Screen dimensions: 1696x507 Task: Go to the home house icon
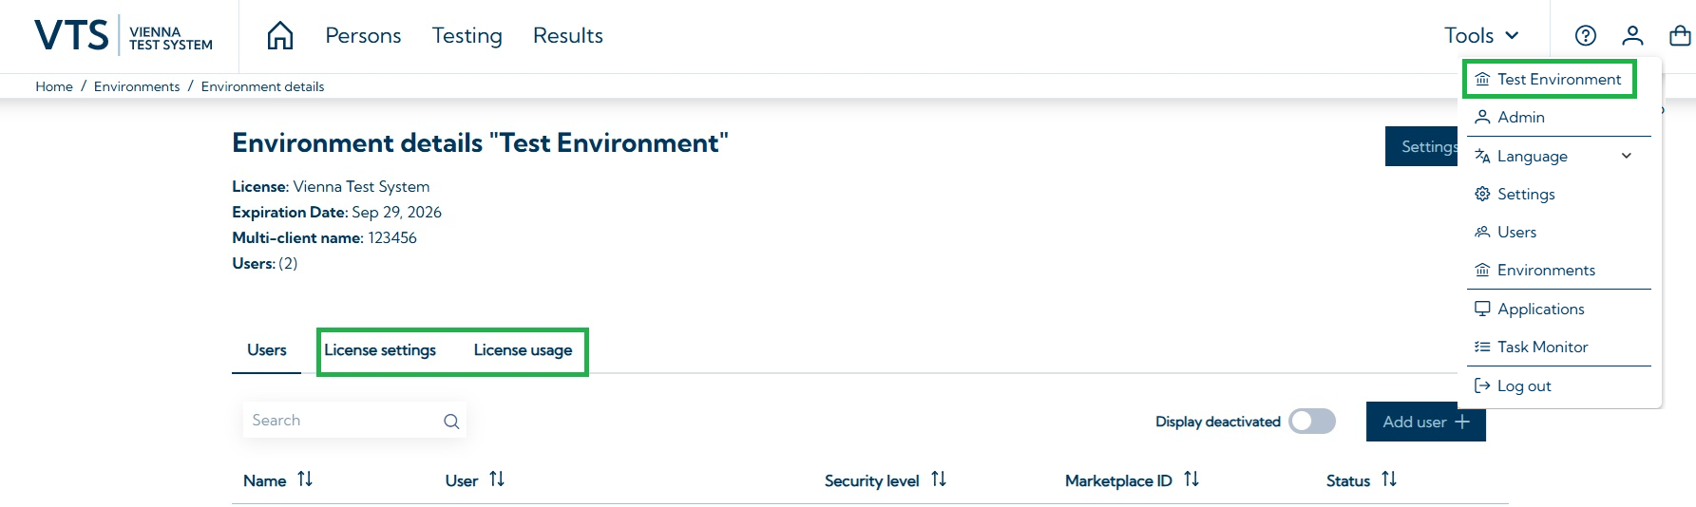[280, 36]
